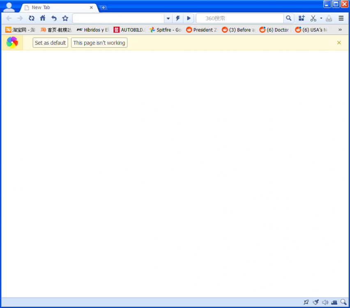Click the 360 search input field
The image size is (350, 308).
(240, 18)
